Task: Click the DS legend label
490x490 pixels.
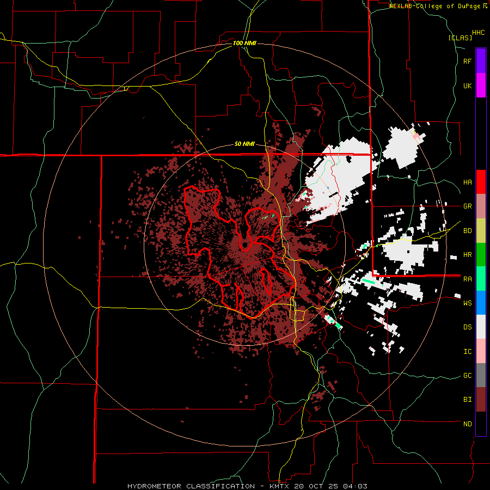Action: pyautogui.click(x=467, y=327)
